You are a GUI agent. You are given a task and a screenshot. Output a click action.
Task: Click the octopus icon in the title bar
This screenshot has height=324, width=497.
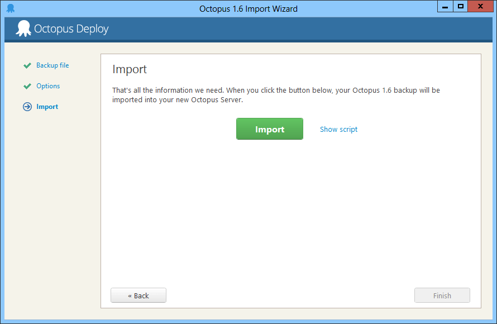(10, 8)
